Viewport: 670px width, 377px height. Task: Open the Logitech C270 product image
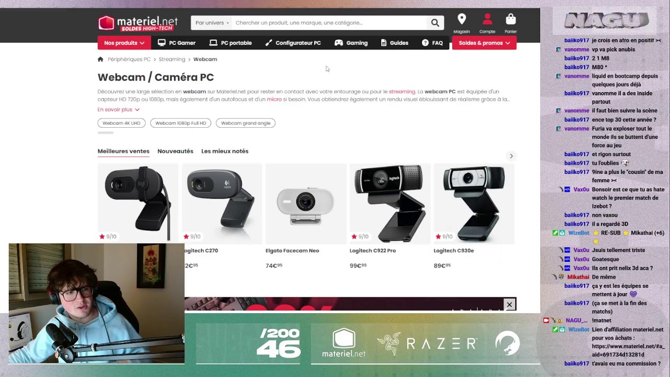click(x=222, y=203)
